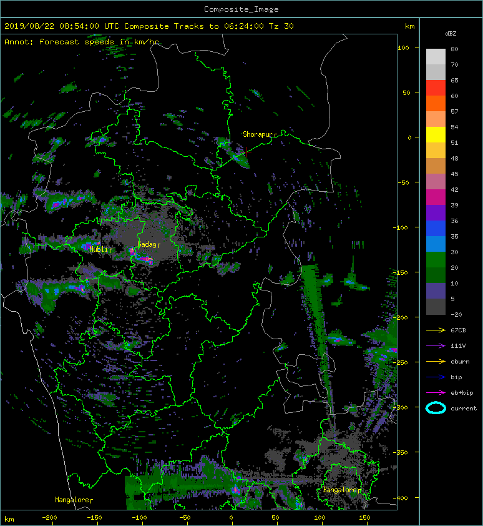
Task: Click the dark gray -20 dBZ color swatch
Action: tap(436, 307)
